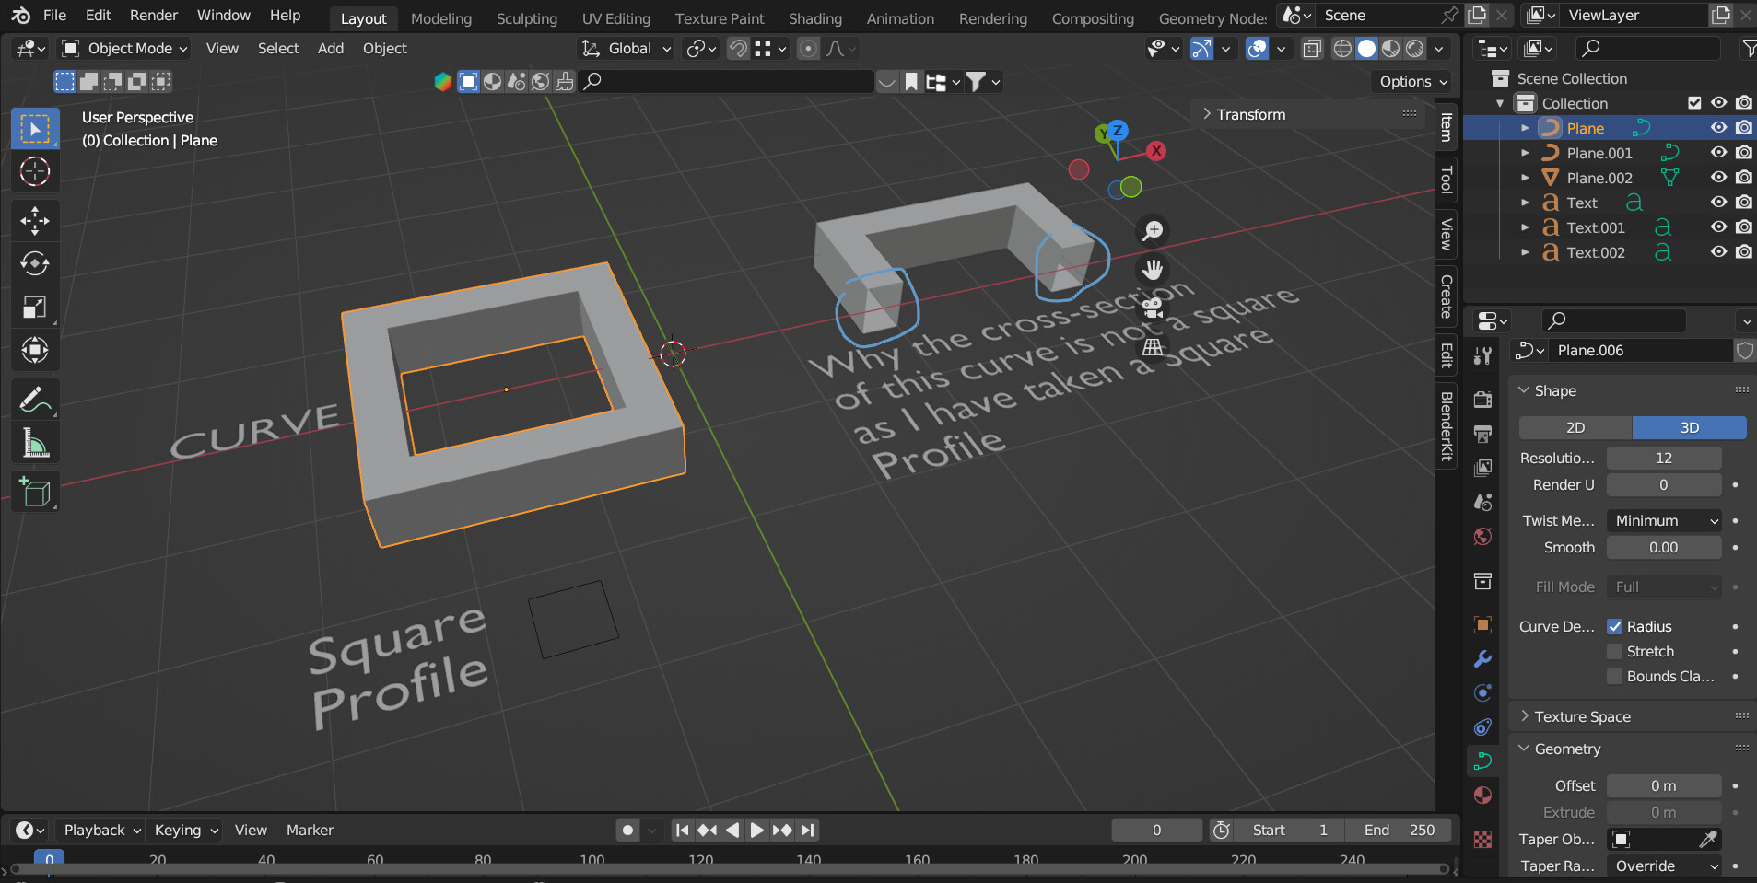Open Render Properties in the properties editor
Screen dimensions: 1757x883
(1482, 398)
